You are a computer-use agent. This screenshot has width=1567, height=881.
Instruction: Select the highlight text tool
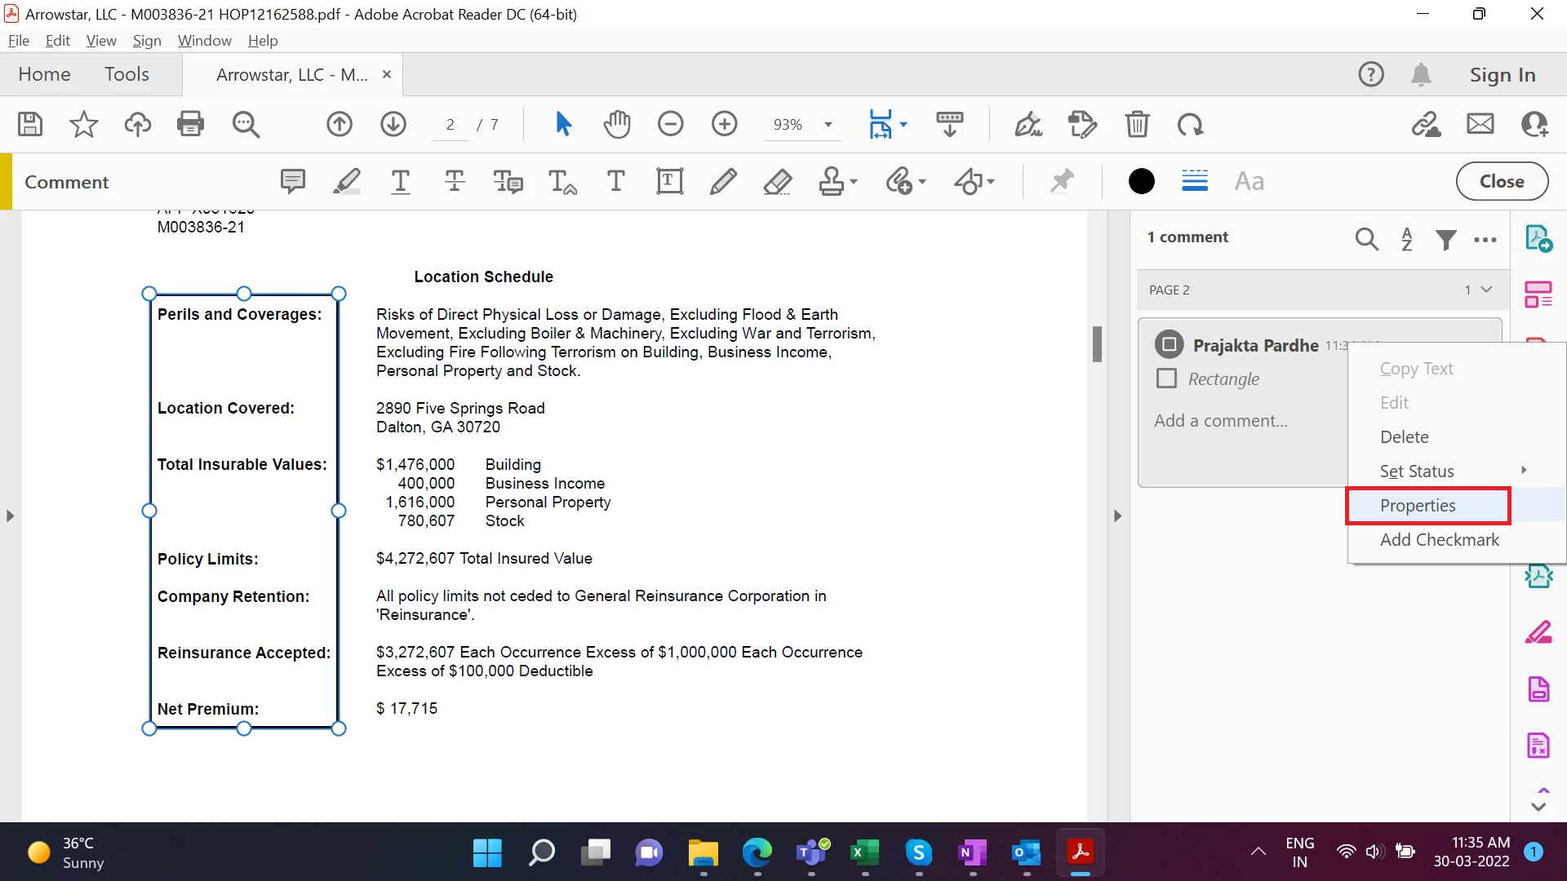click(347, 181)
